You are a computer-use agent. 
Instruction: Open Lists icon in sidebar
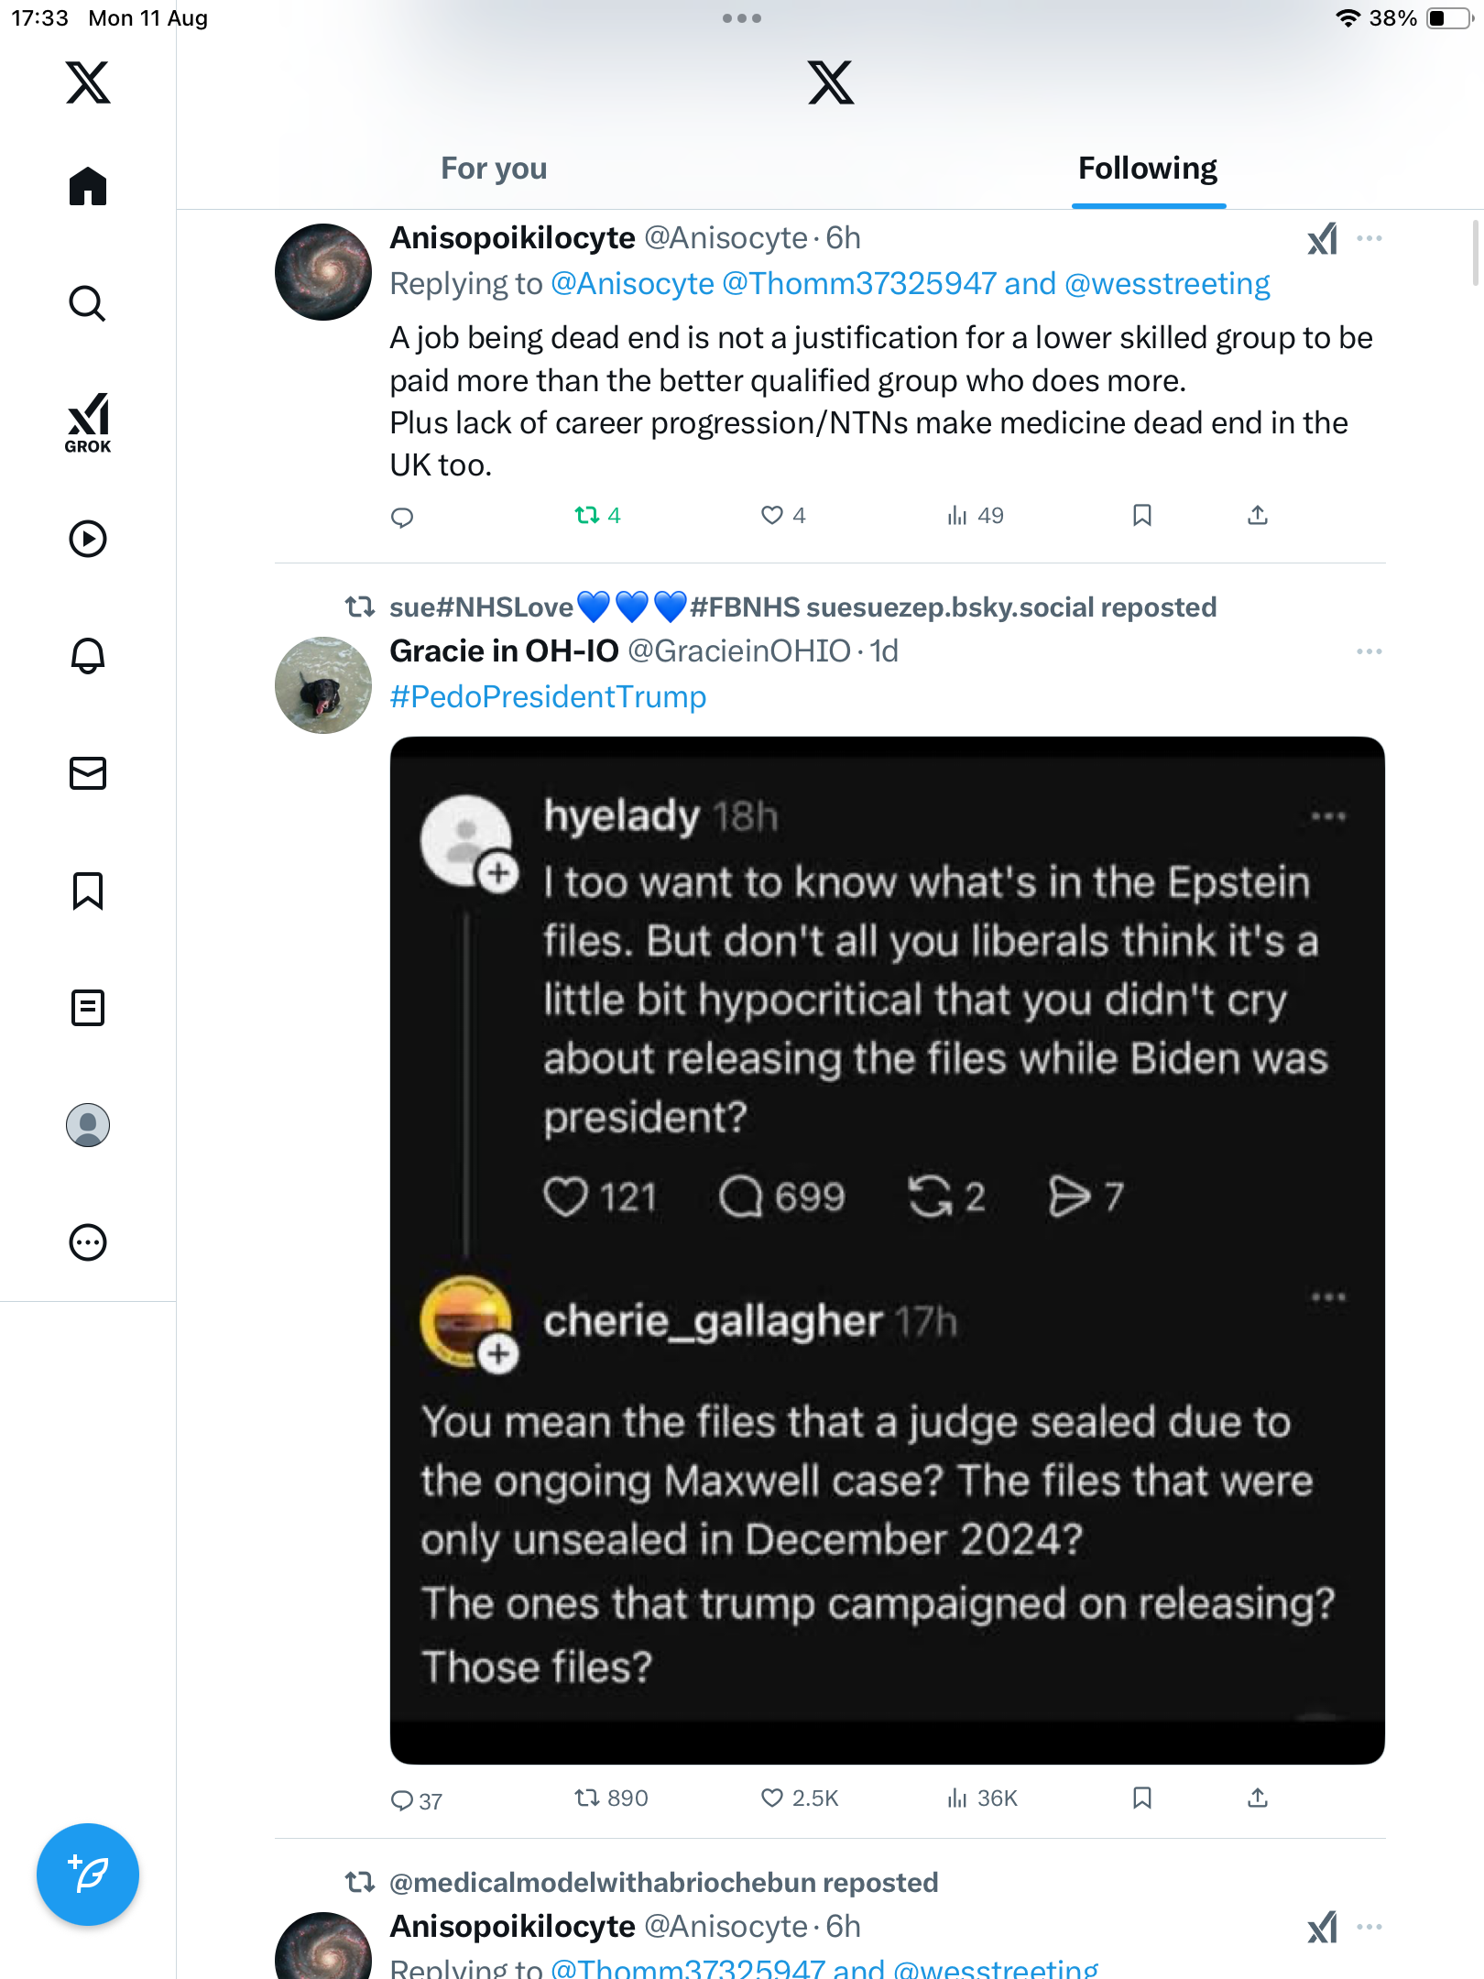coord(88,1008)
